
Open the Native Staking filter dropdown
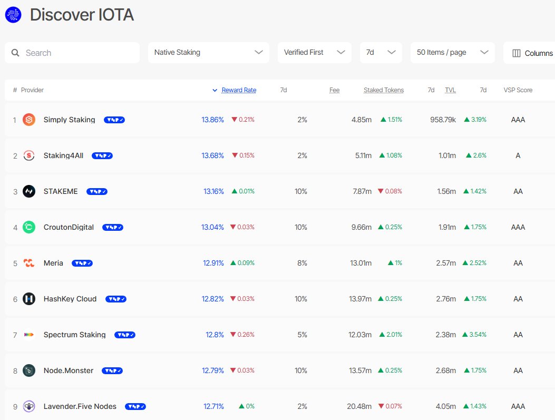208,53
